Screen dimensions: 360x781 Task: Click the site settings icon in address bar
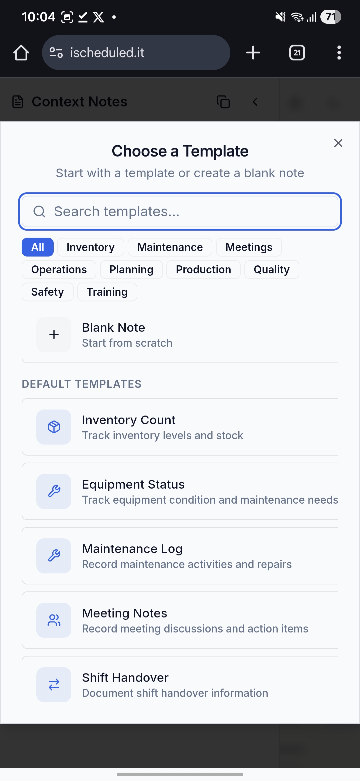(56, 53)
